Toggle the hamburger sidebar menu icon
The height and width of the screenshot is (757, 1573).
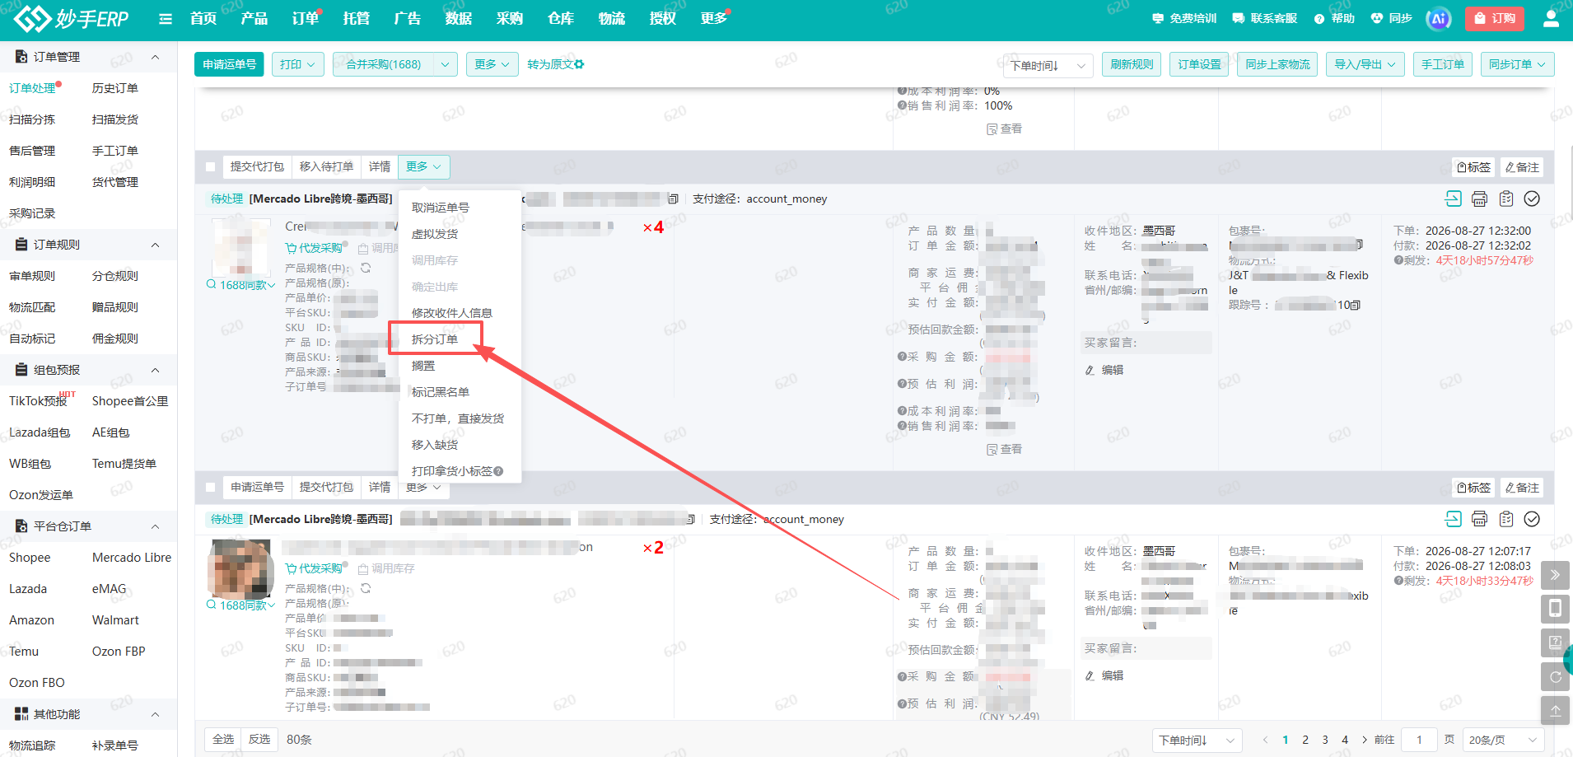point(166,19)
